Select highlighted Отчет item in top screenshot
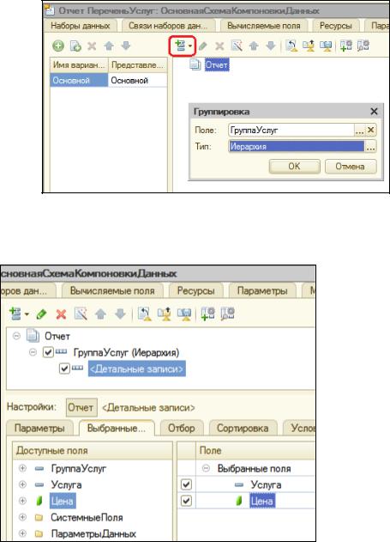 (217, 64)
